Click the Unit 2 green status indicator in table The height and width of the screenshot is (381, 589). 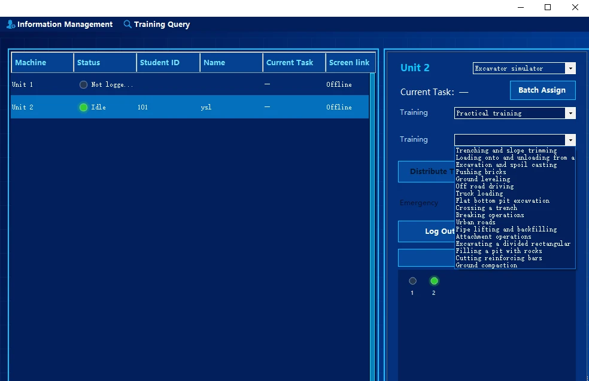click(x=83, y=107)
